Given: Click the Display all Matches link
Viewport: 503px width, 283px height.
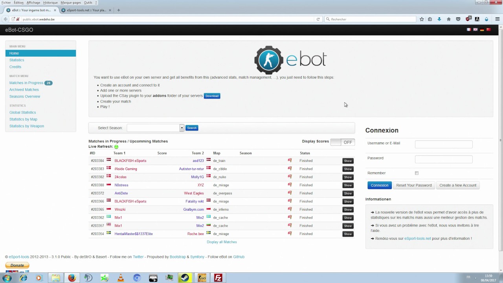Looking at the screenshot, I should [222, 242].
